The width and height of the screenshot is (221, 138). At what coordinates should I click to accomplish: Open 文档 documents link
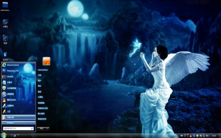39,75
